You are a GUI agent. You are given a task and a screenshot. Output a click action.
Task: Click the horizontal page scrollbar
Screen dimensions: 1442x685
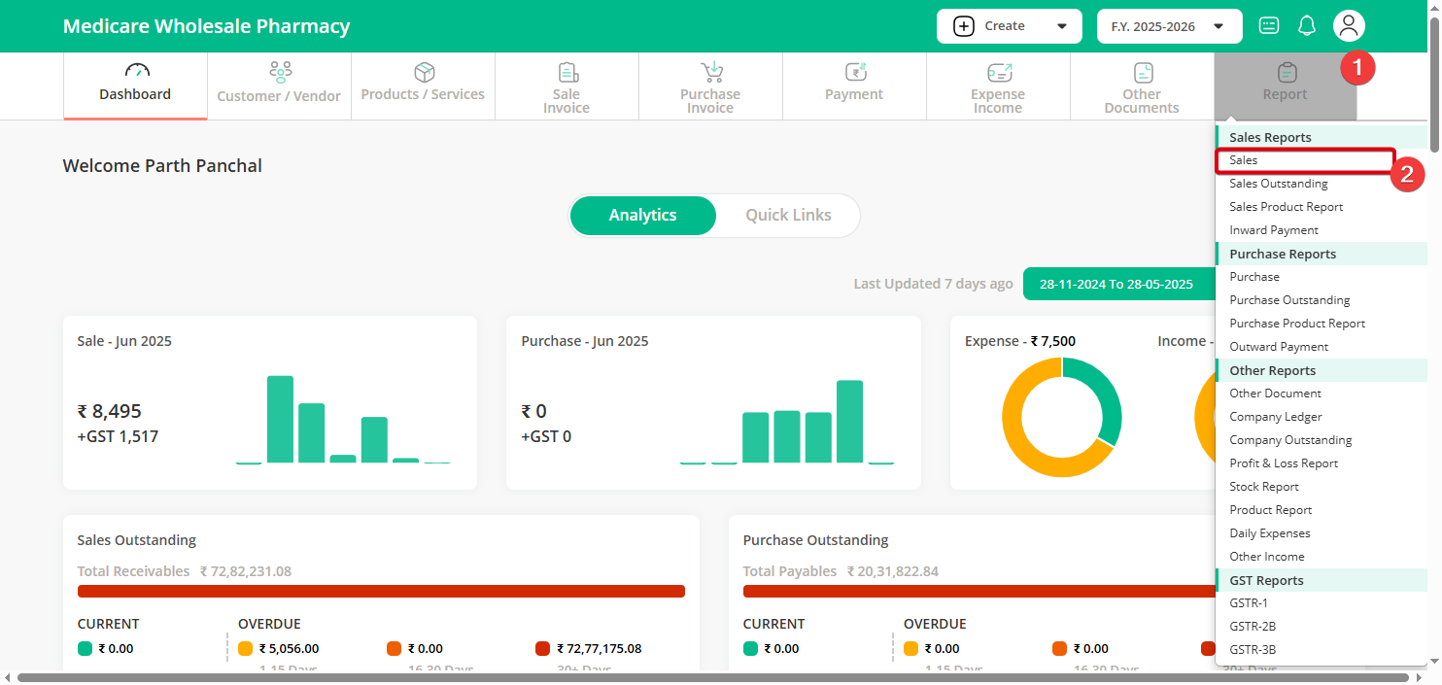(x=714, y=677)
